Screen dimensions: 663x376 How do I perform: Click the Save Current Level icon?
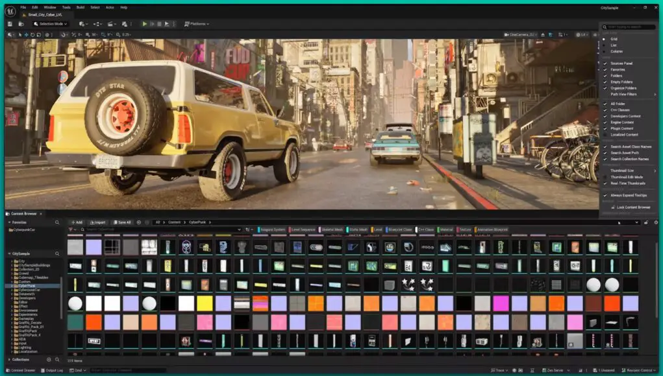point(10,23)
